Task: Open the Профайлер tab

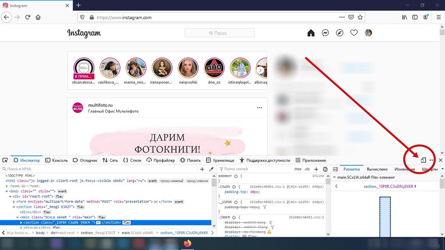Action: click(161, 160)
